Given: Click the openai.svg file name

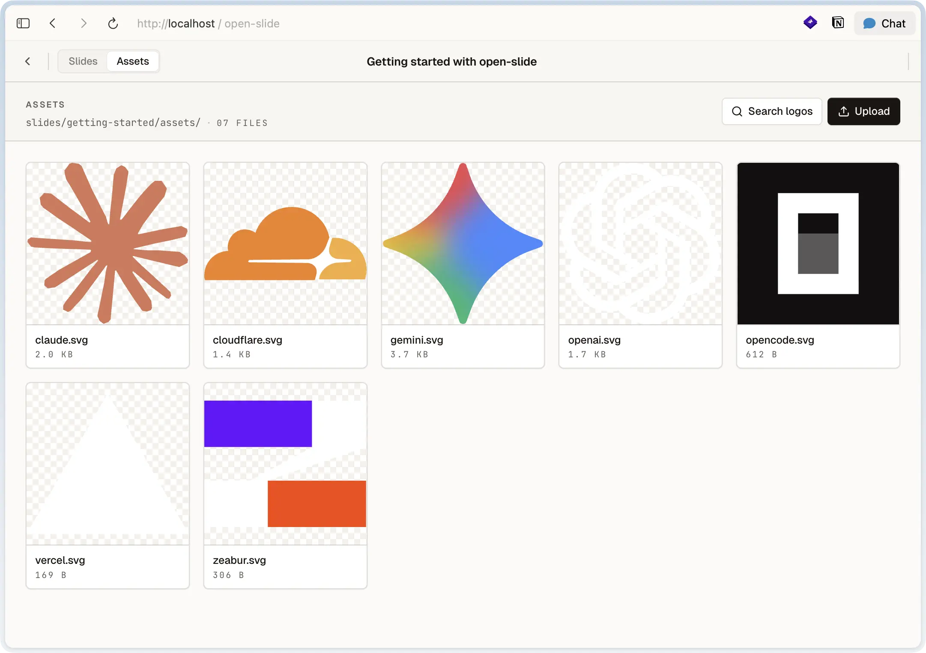Looking at the screenshot, I should (x=594, y=340).
